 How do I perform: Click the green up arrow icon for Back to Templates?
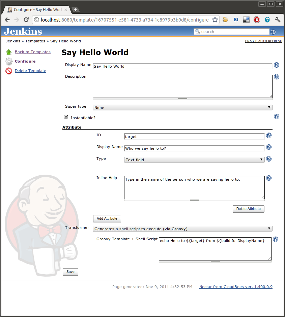pos(9,52)
